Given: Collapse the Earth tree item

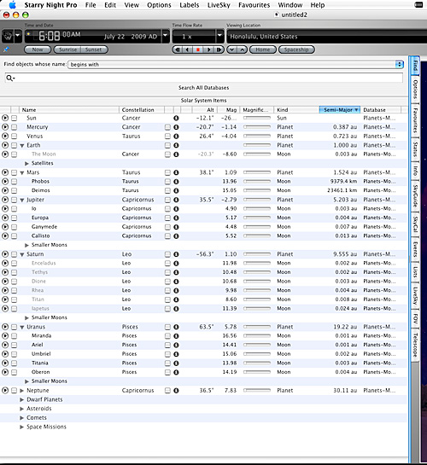Looking at the screenshot, I should [x=22, y=146].
